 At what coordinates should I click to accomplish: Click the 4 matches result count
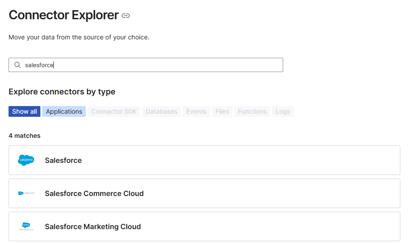point(24,136)
